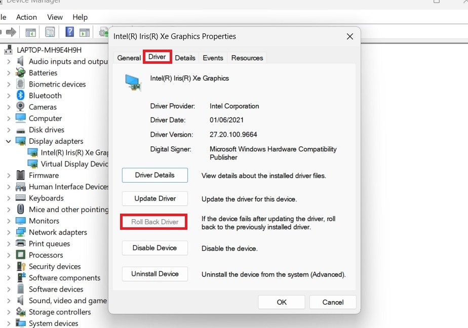Image resolution: width=468 pixels, height=328 pixels.
Task: Click the Uninstall Device button
Action: pyautogui.click(x=154, y=274)
